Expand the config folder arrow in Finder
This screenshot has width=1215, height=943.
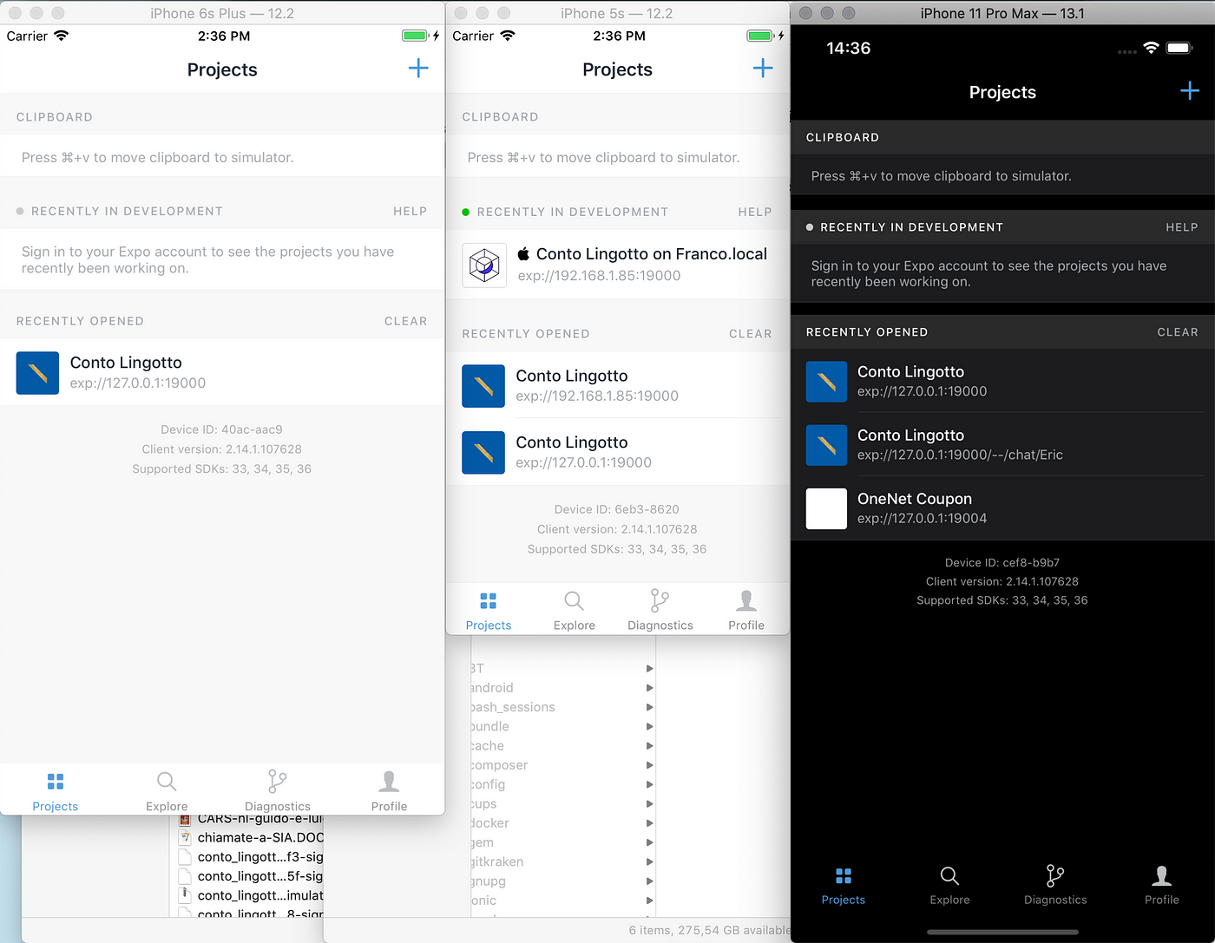pyautogui.click(x=650, y=784)
